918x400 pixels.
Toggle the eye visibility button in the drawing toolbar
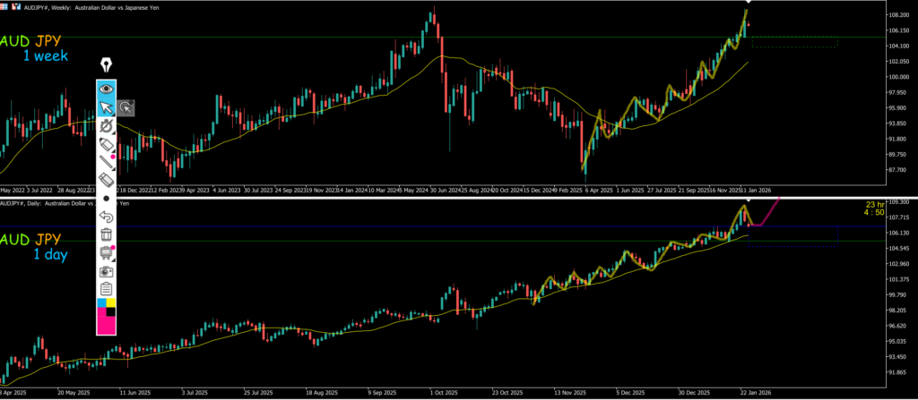click(107, 89)
